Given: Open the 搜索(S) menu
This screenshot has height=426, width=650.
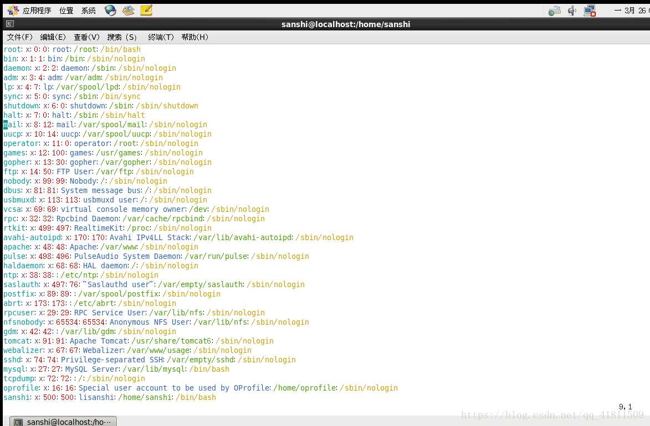Looking at the screenshot, I should (122, 37).
